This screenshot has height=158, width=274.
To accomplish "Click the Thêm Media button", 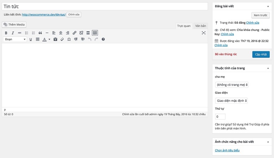I will [x=14, y=25].
